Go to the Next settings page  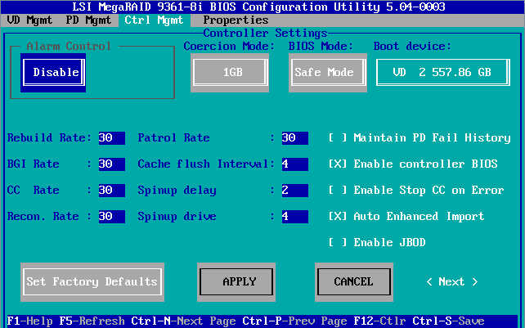[451, 282]
